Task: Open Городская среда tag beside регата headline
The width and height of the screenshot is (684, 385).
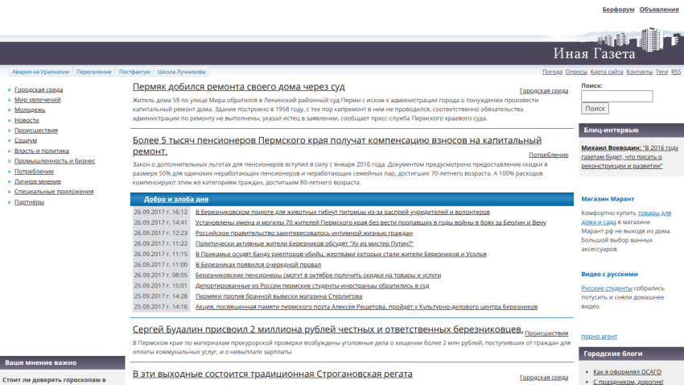Action: pyautogui.click(x=544, y=378)
